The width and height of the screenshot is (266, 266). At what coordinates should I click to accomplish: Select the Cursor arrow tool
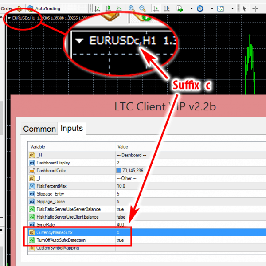pos(244,8)
